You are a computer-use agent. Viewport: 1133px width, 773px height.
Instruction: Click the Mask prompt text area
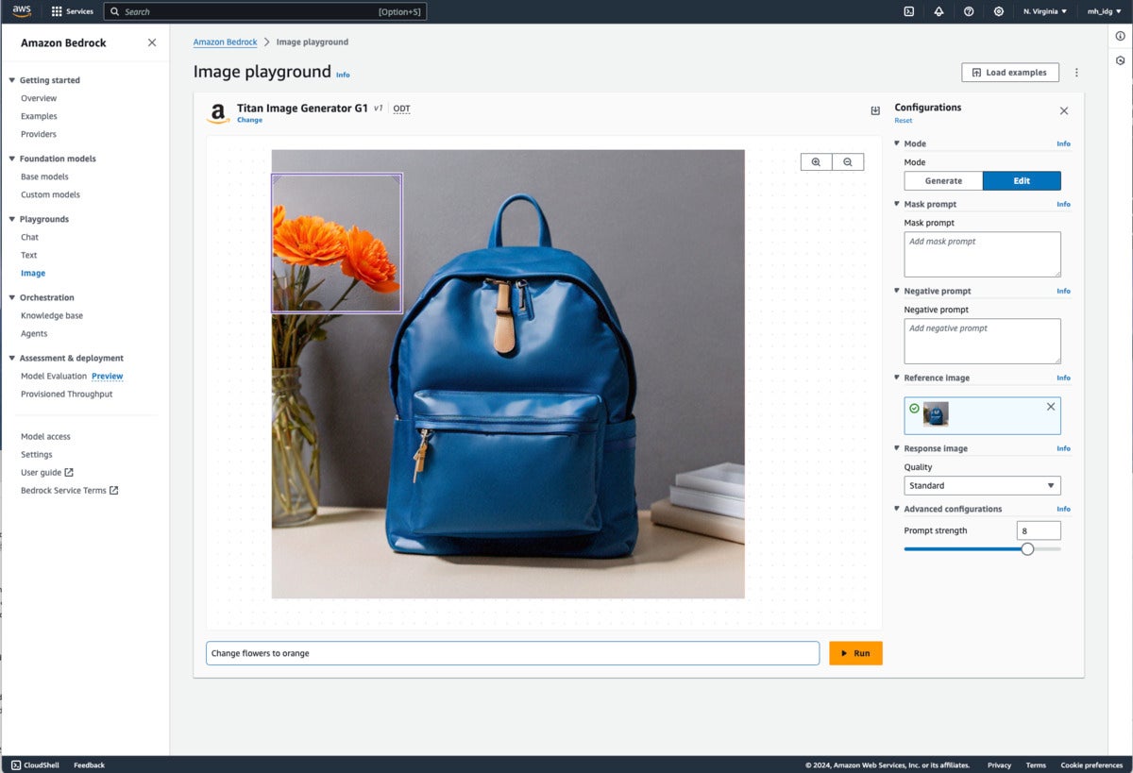point(982,254)
